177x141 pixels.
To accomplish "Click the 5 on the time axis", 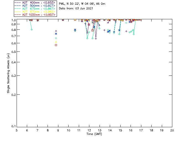I will (17, 130).
